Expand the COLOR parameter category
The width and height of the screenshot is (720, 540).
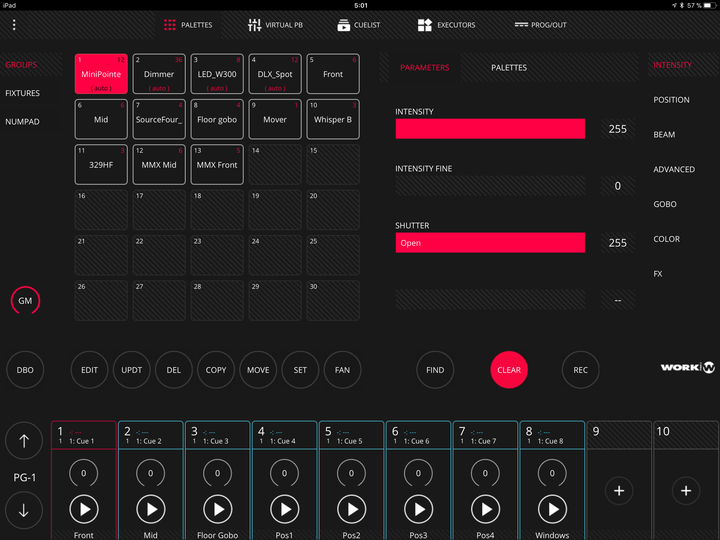click(x=666, y=239)
